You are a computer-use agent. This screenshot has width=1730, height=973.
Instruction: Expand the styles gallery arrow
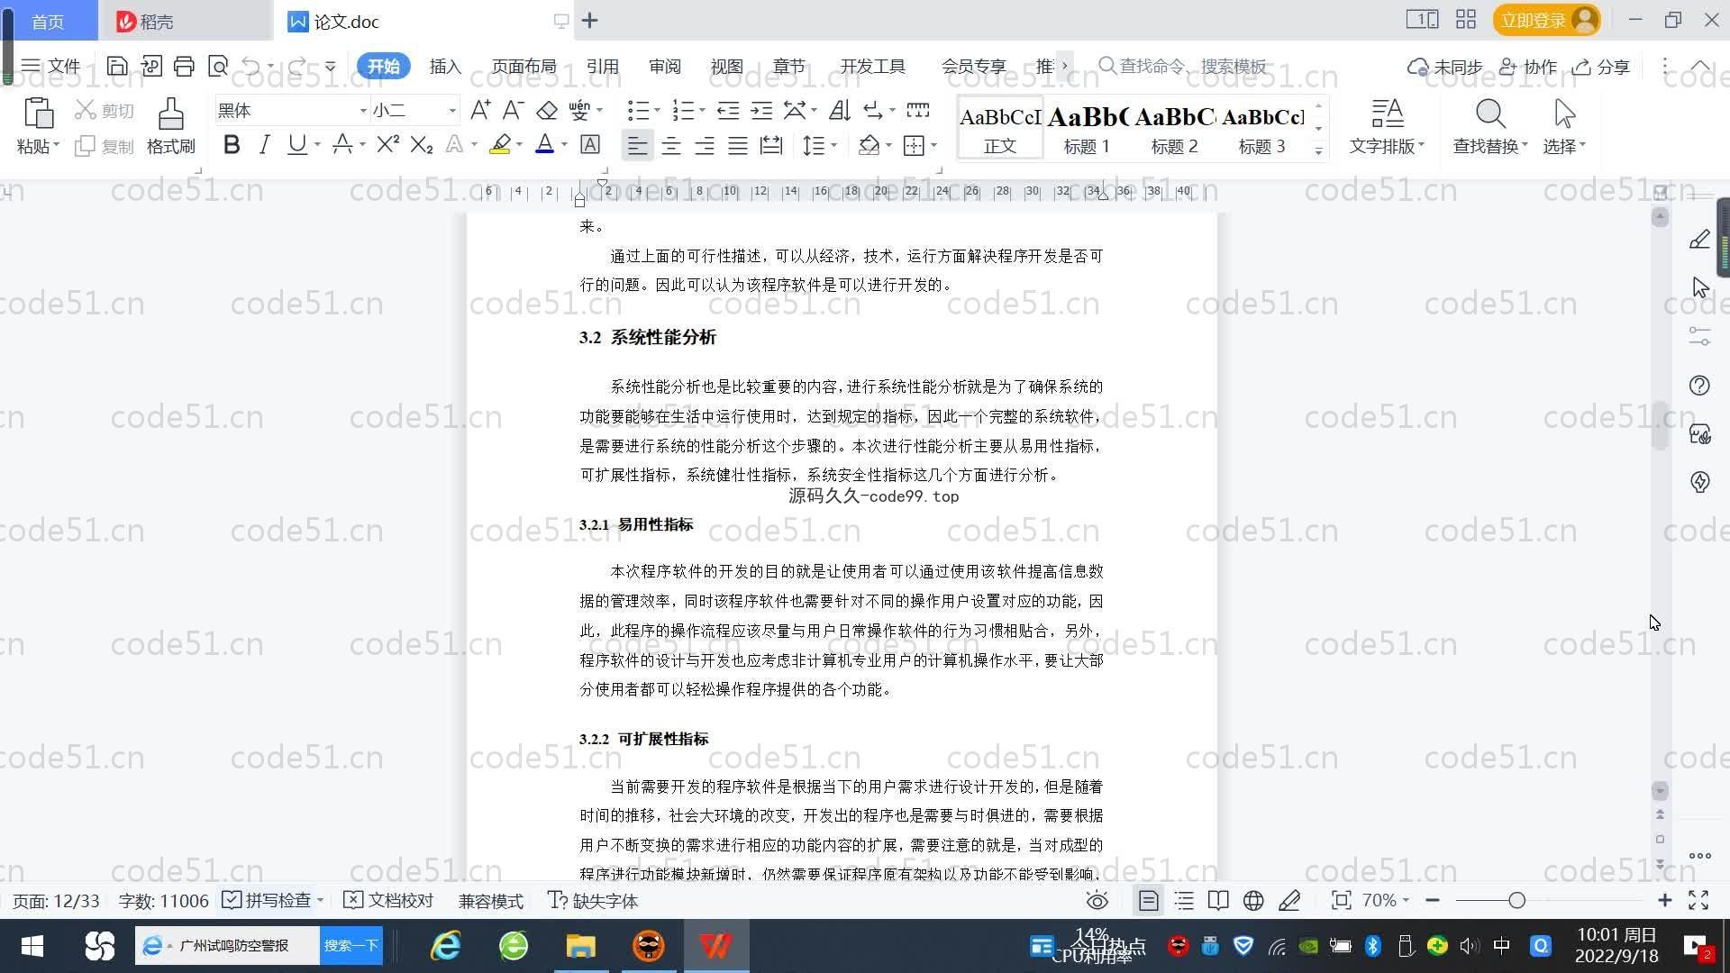1318,151
